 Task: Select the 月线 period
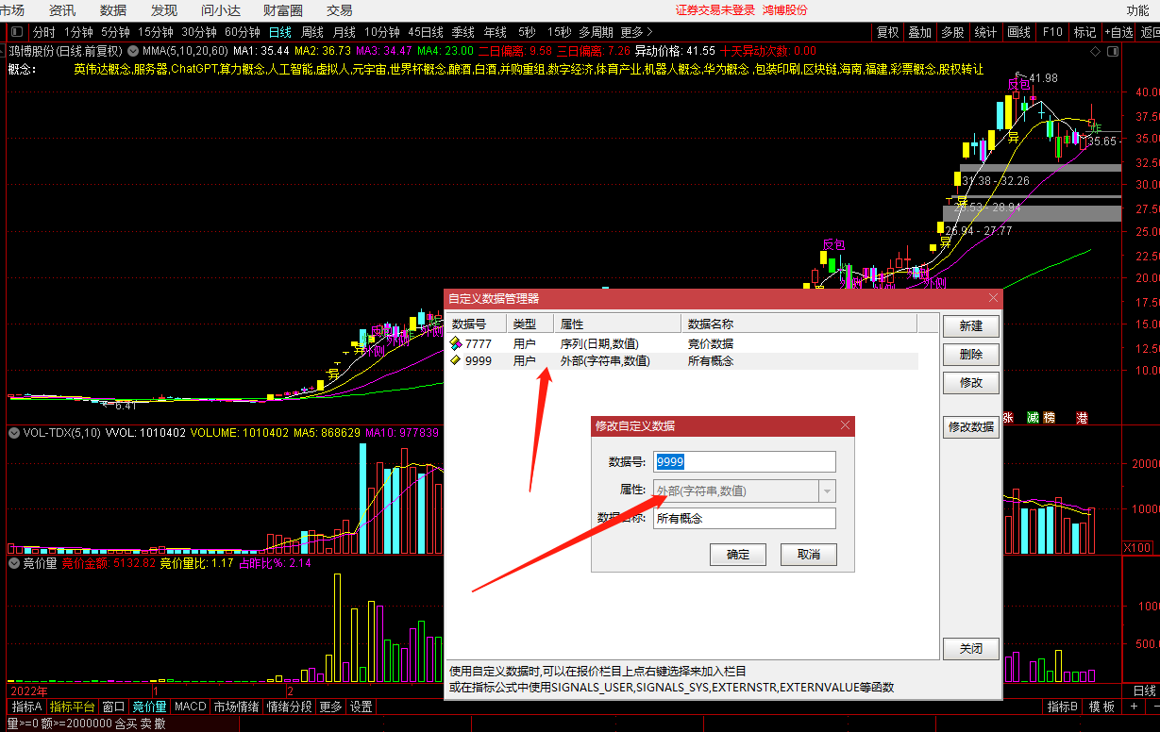point(345,32)
